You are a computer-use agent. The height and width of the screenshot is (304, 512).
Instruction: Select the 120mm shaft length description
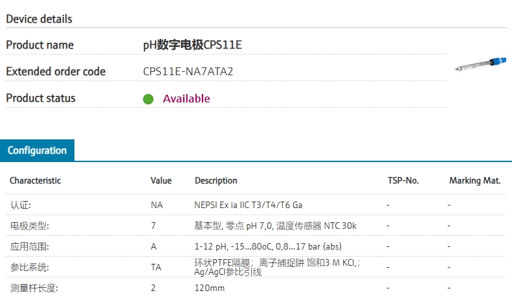click(209, 288)
